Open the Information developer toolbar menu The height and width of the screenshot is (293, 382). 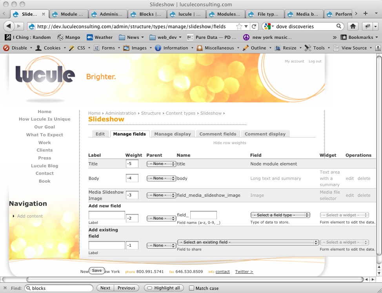174,48
